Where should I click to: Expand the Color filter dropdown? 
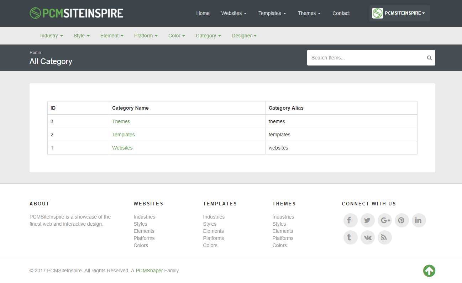(177, 36)
